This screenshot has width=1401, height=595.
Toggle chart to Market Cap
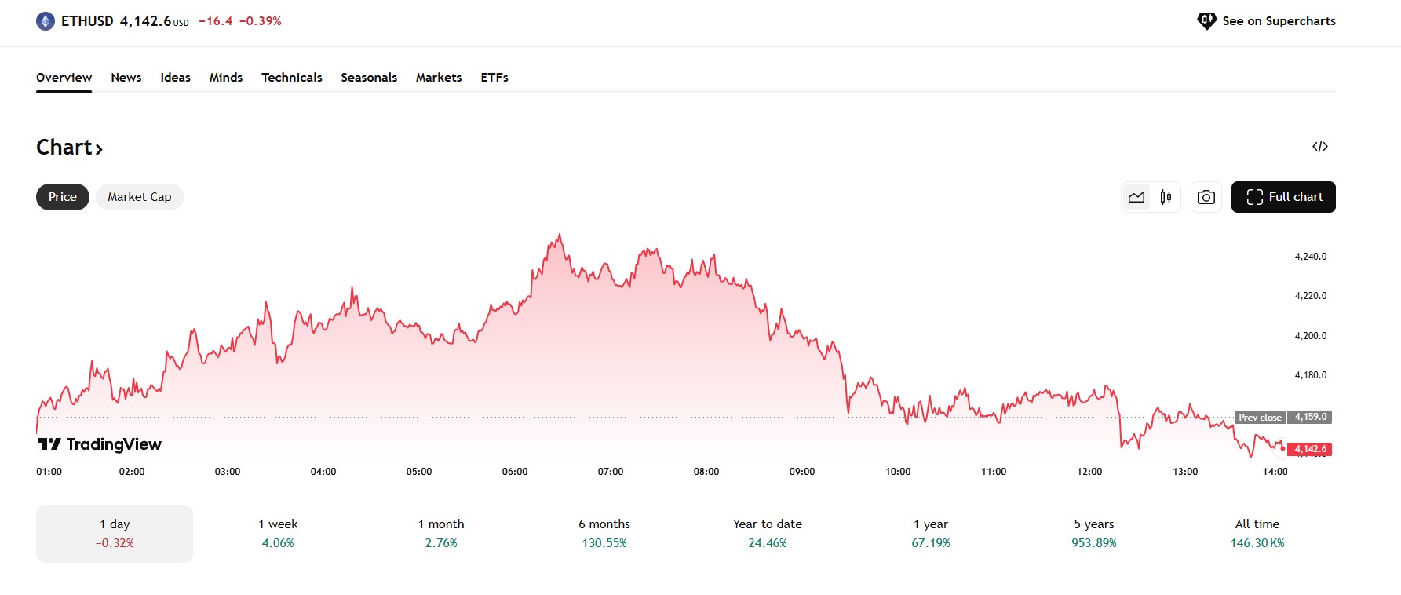coord(140,197)
